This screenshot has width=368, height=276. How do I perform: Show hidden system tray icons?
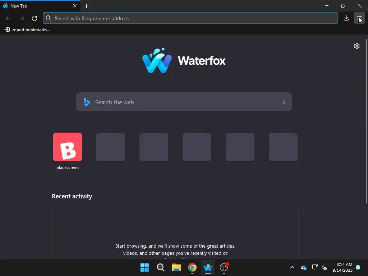(292, 267)
